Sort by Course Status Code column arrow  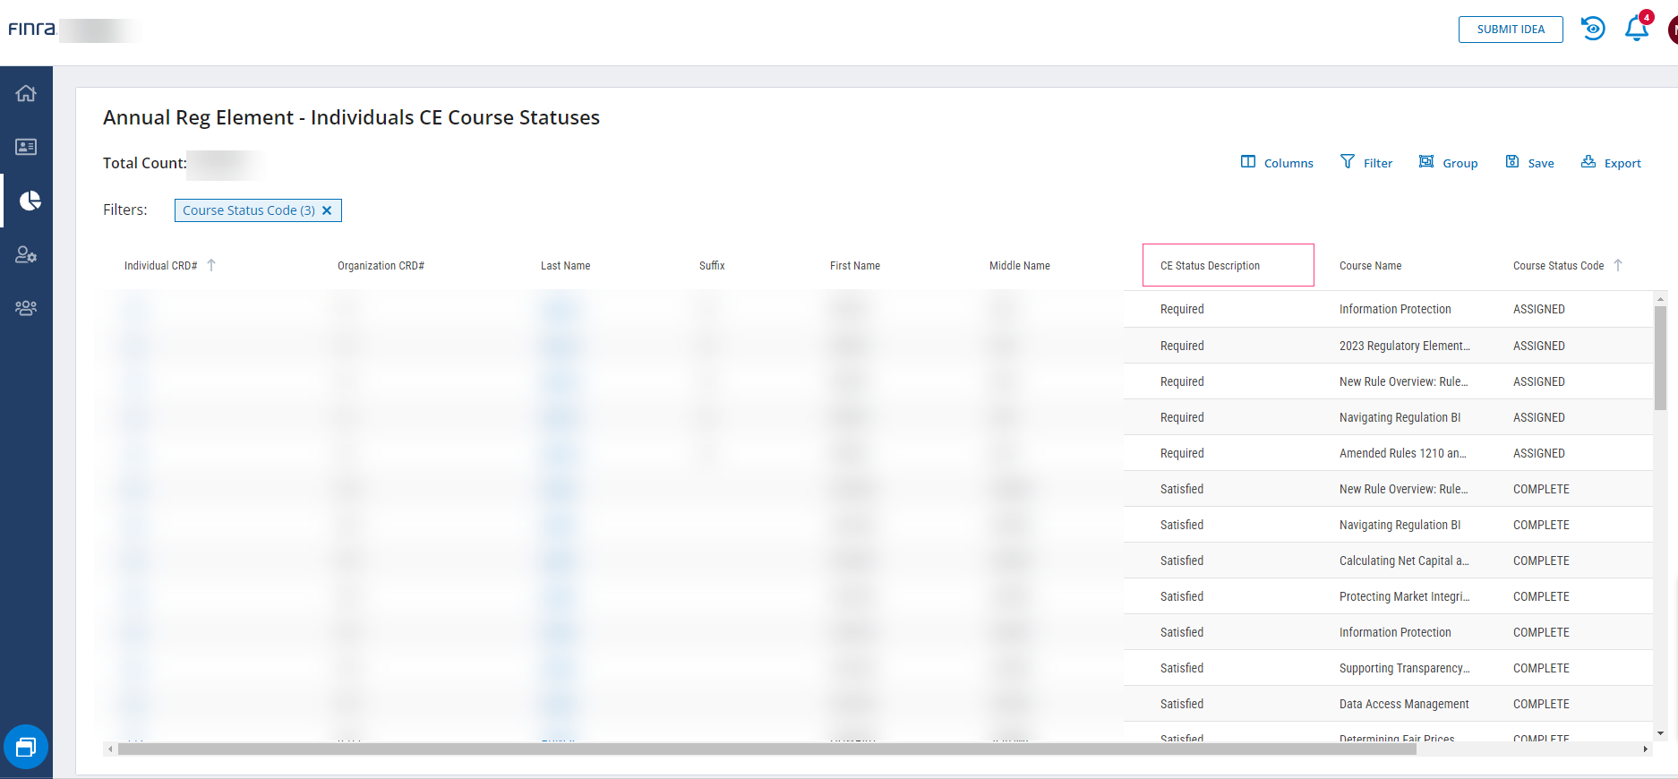(1618, 265)
